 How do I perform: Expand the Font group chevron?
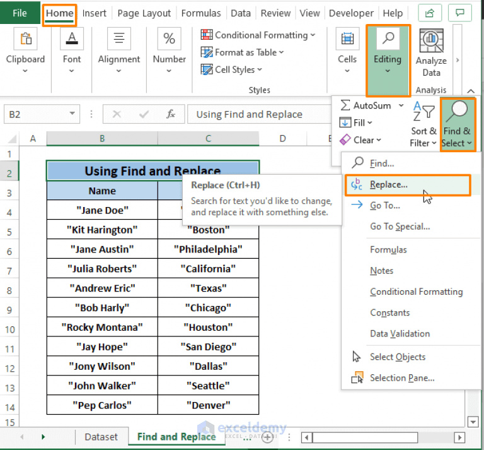[x=72, y=71]
